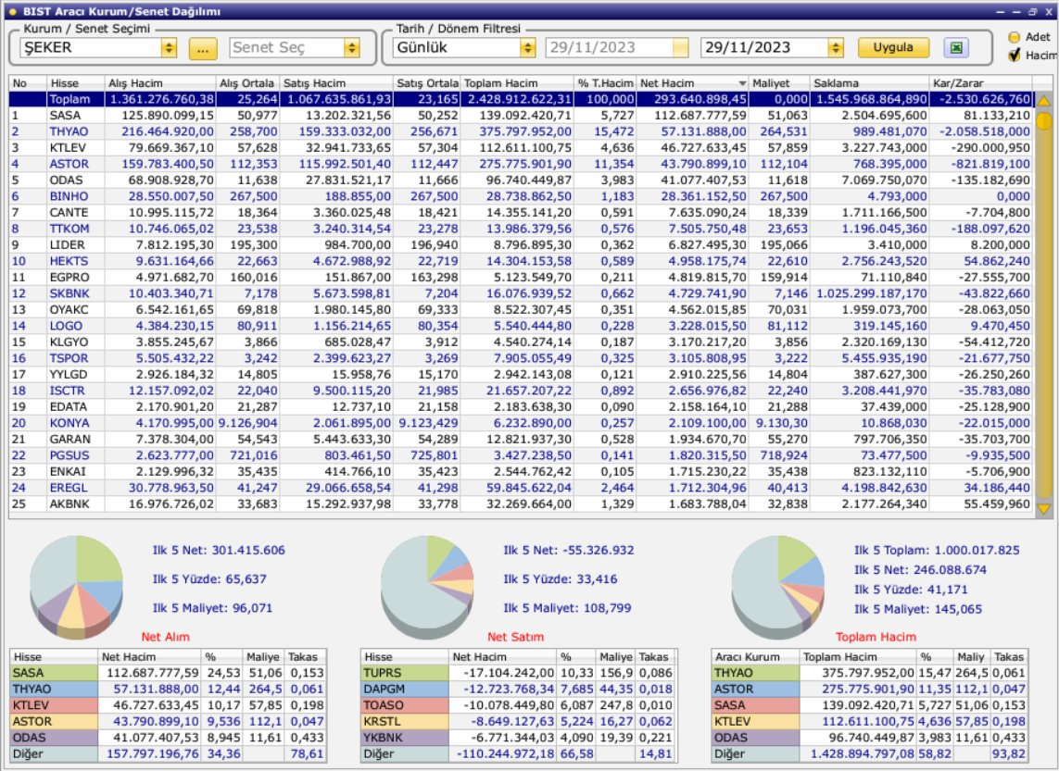The width and height of the screenshot is (1059, 771).
Task: Click the table scrollbar up arrow
Action: [x=1043, y=101]
